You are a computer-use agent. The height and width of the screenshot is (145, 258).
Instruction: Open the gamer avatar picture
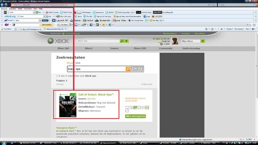tap(175, 41)
